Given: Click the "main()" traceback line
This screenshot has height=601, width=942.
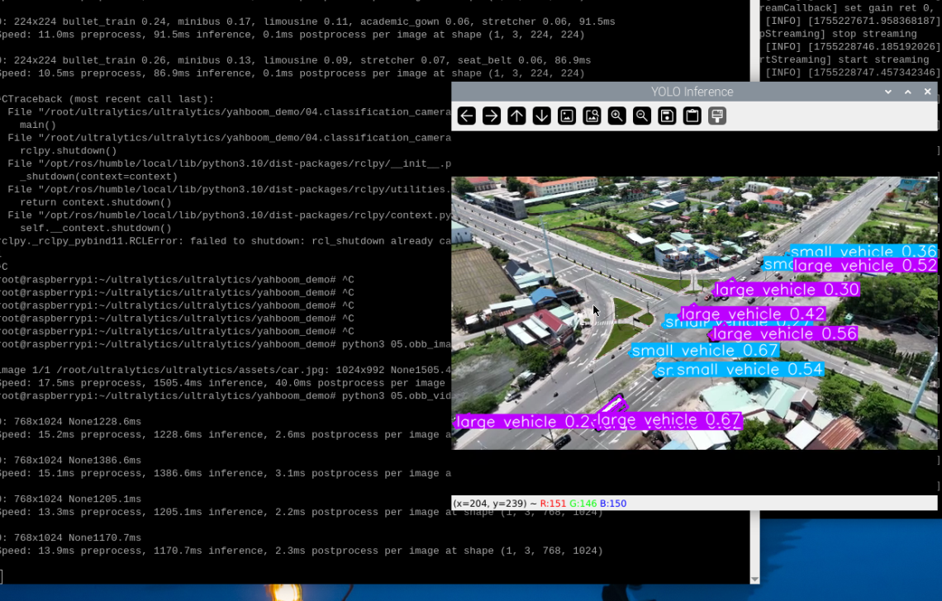Looking at the screenshot, I should 38,125.
